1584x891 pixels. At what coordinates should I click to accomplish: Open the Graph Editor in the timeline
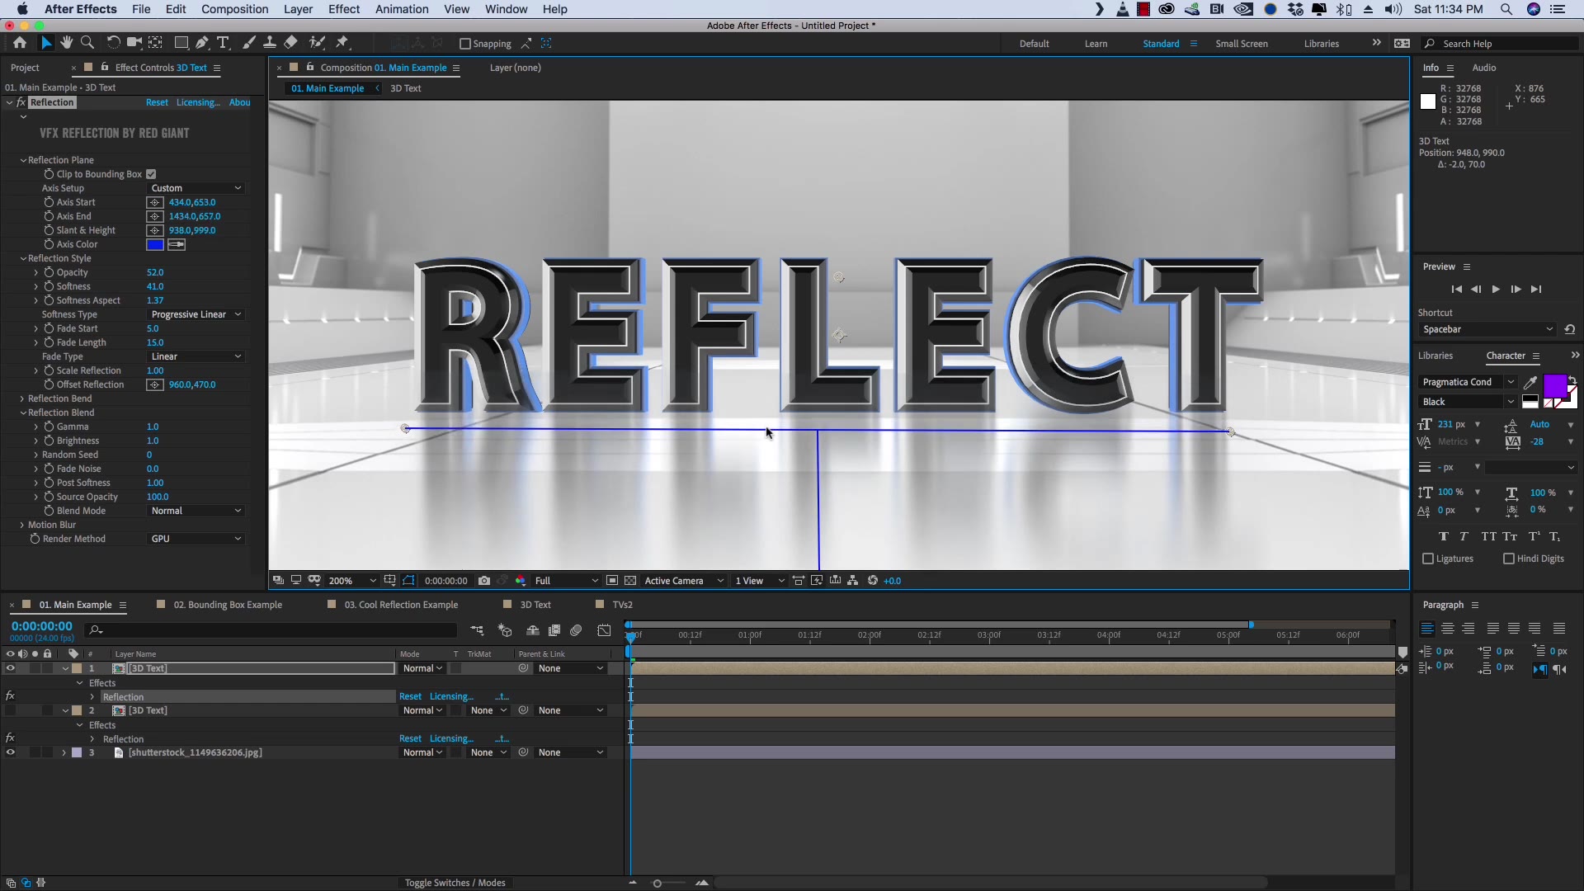605,630
